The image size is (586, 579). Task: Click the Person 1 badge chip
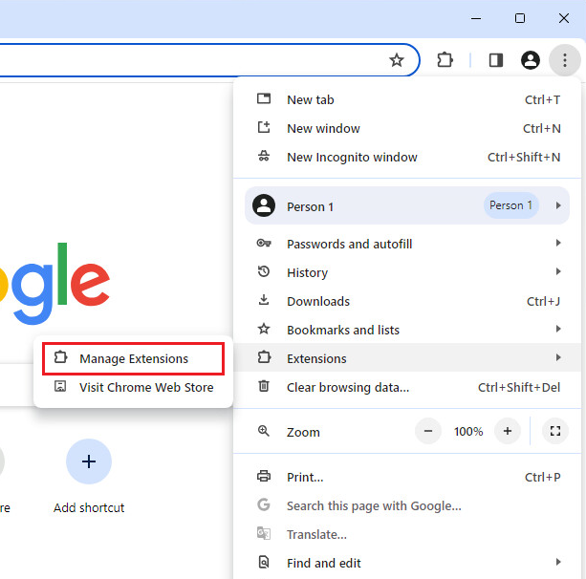tap(511, 205)
